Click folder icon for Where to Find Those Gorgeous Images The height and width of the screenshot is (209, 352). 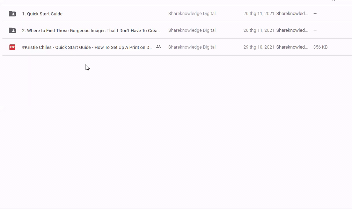12,30
